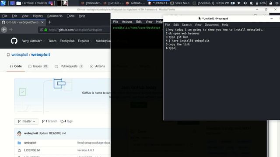Click the GitHub octocat logo

tap(14, 41)
